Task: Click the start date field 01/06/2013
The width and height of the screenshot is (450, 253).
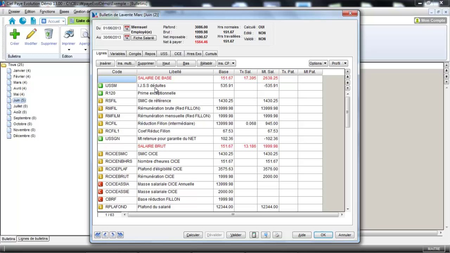Action: pyautogui.click(x=112, y=28)
